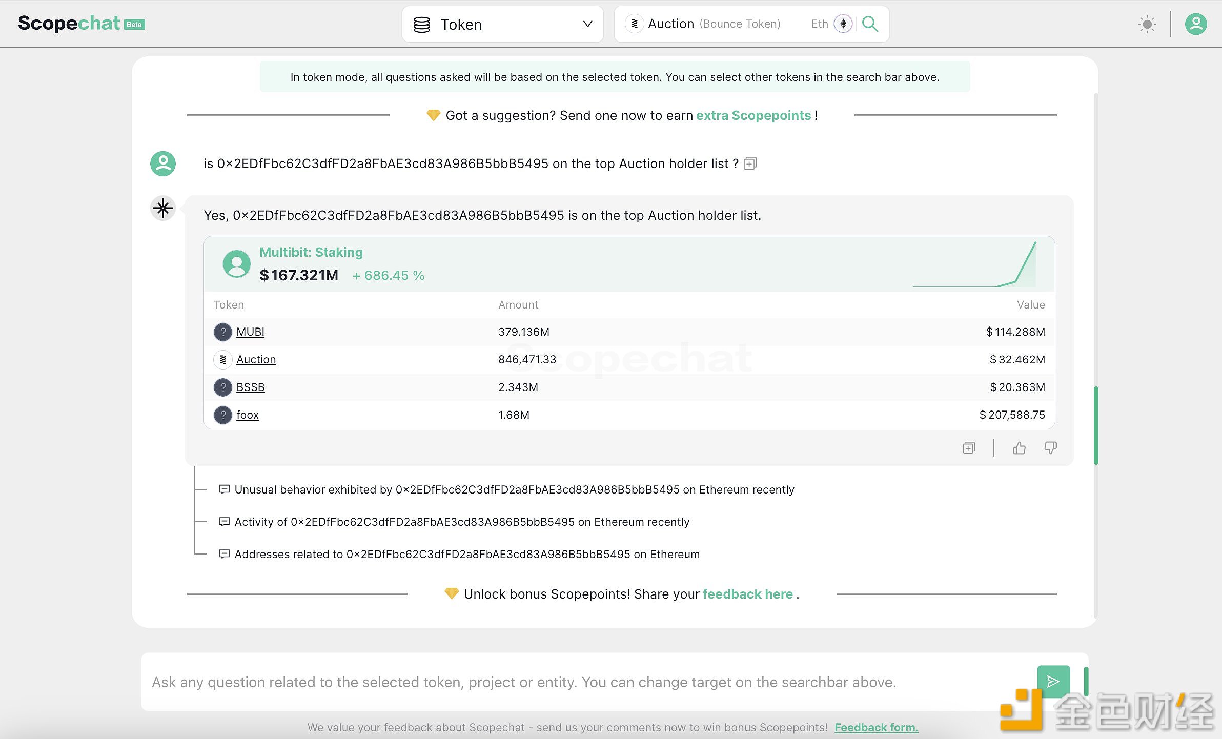This screenshot has height=739, width=1222.
Task: Copy the assistant answer with copy icon
Action: pyautogui.click(x=969, y=448)
